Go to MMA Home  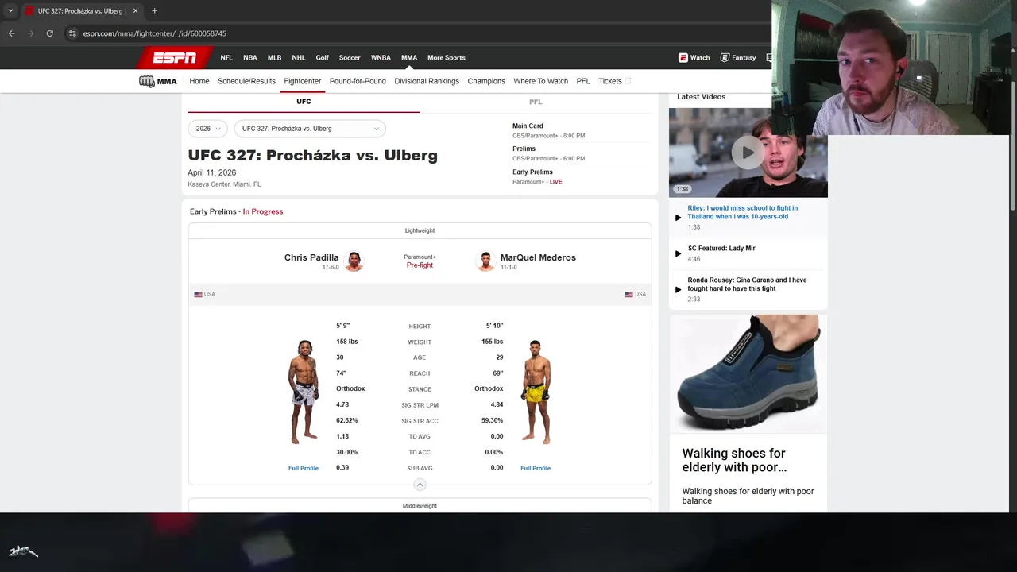(199, 81)
